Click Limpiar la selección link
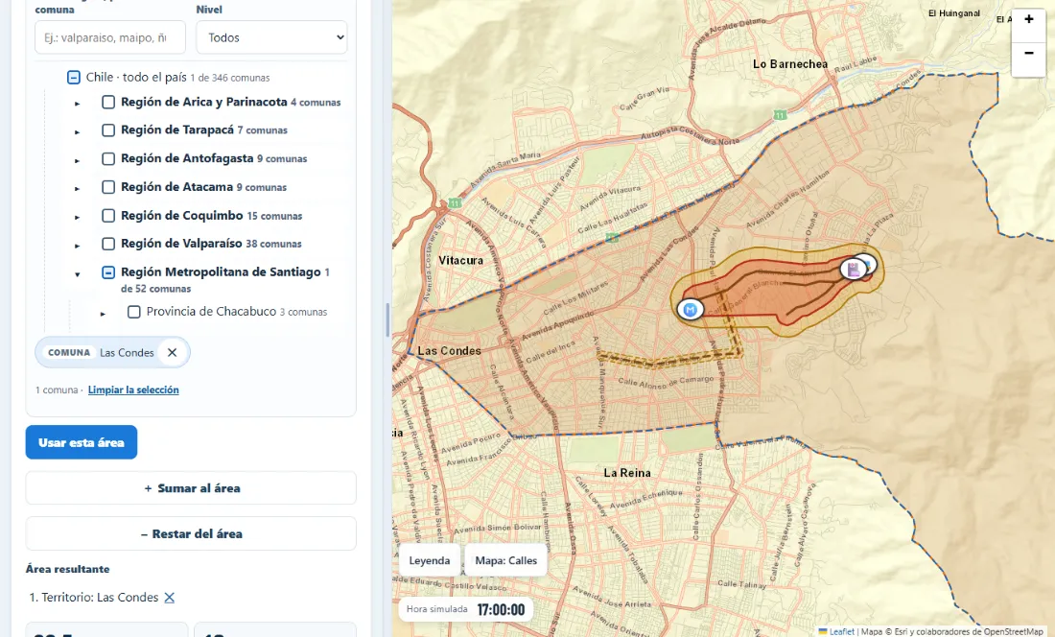 (133, 390)
